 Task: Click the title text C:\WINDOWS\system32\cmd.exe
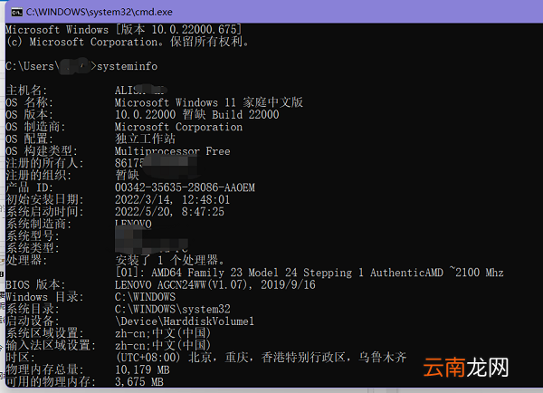pos(99,12)
